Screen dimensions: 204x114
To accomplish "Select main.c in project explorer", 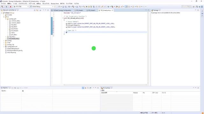I will click(x=13, y=33).
